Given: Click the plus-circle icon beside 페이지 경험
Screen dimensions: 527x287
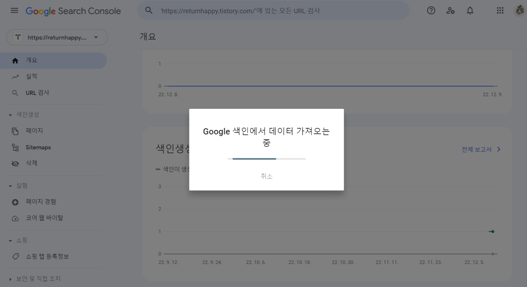Looking at the screenshot, I should tap(15, 202).
